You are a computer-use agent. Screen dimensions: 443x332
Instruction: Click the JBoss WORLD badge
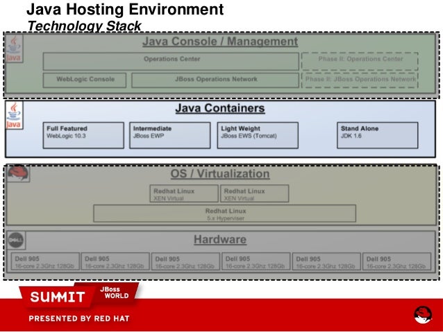115,292
